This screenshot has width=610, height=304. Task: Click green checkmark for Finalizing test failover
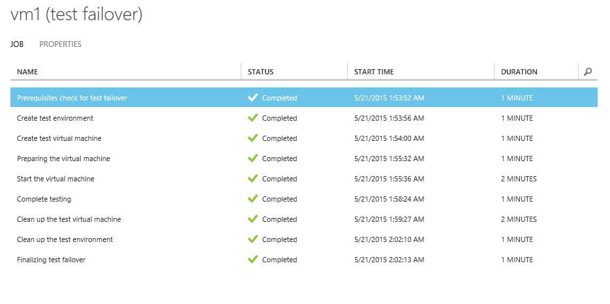pos(253,260)
